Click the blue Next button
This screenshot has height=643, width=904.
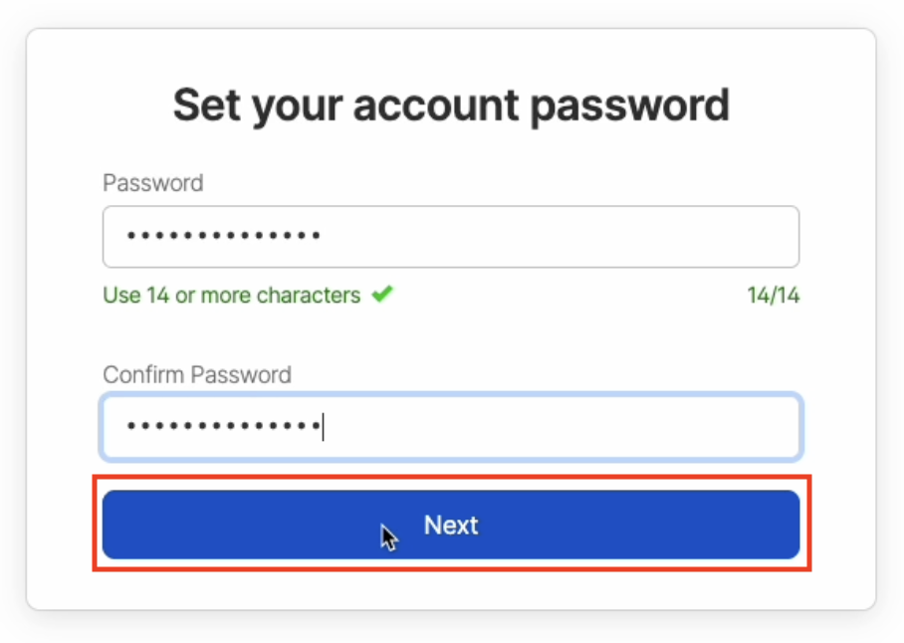point(451,525)
